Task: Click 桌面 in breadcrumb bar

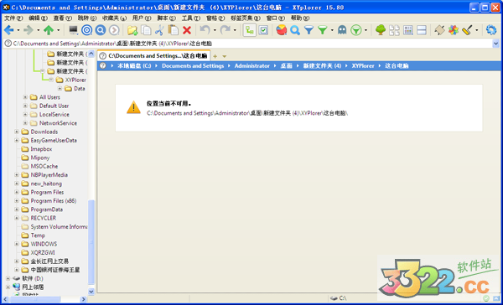Action: 287,66
